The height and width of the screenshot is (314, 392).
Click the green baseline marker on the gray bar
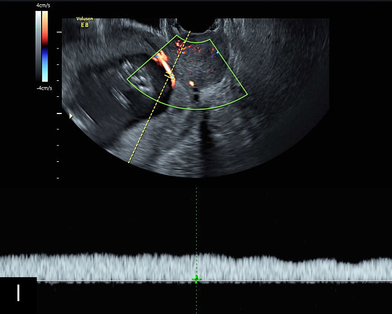[39, 29]
